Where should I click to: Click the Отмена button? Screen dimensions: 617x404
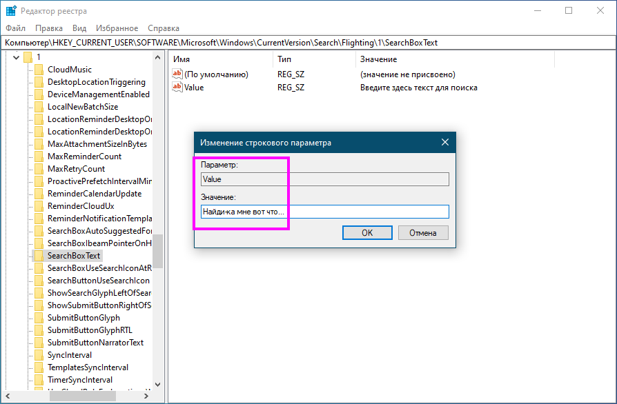[x=423, y=232]
